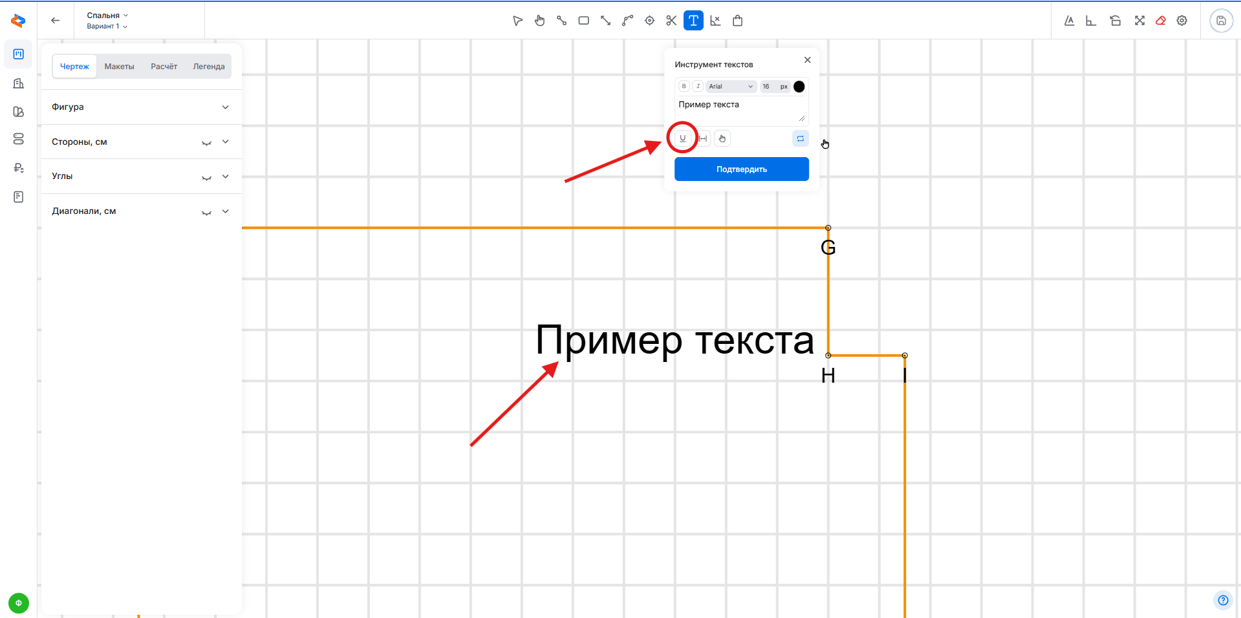
Task: Open the Легенда tab
Action: tap(208, 67)
